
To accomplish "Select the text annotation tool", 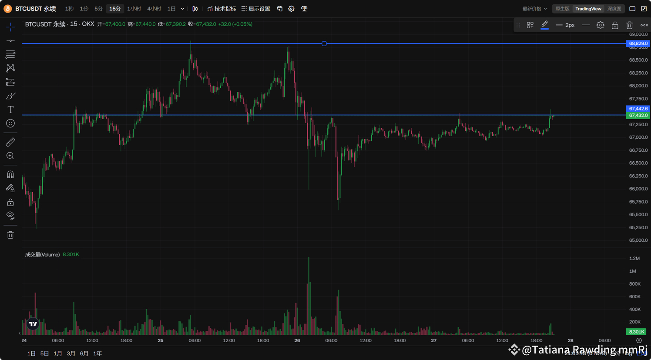I will [x=10, y=110].
